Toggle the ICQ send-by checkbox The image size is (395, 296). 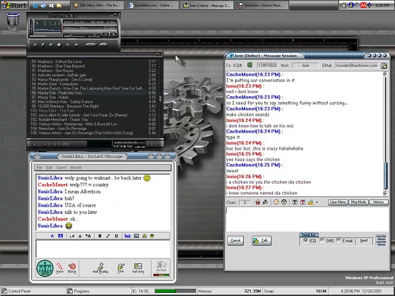click(x=306, y=240)
